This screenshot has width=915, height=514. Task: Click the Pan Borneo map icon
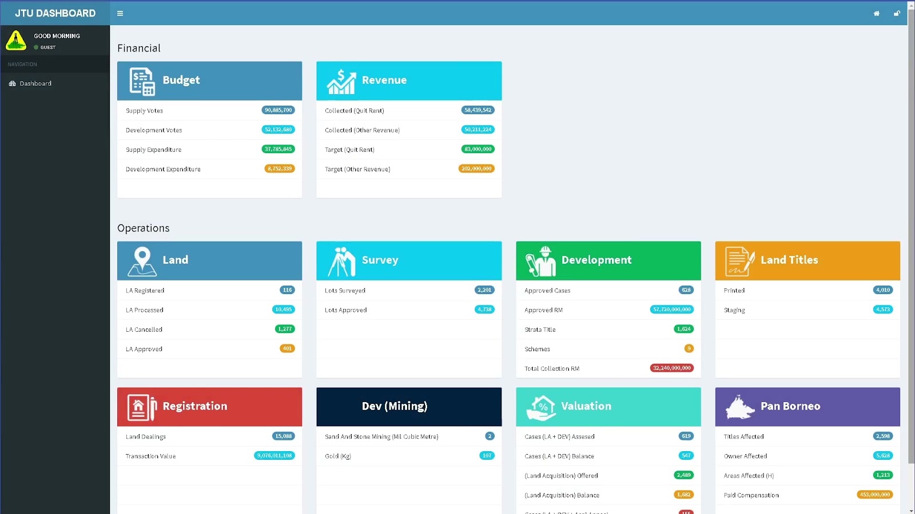pos(740,407)
